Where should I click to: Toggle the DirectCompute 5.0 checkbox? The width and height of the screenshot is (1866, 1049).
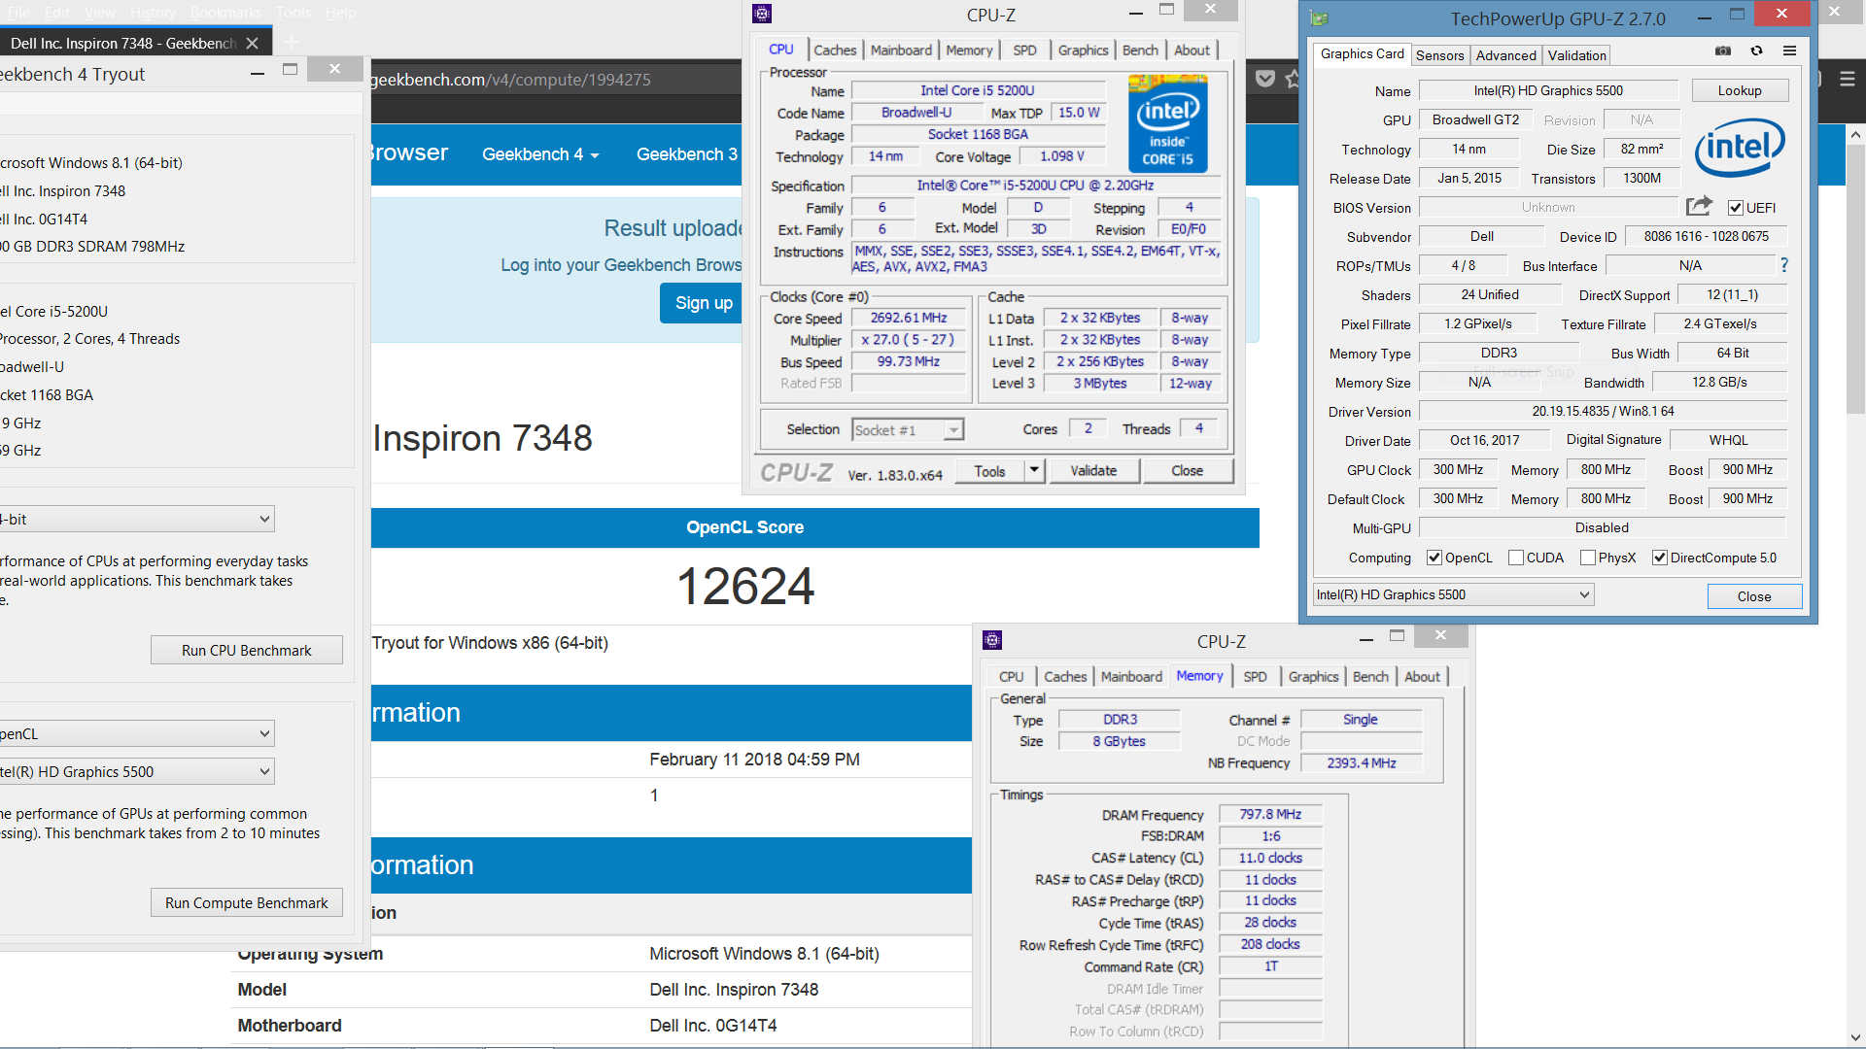(x=1660, y=558)
